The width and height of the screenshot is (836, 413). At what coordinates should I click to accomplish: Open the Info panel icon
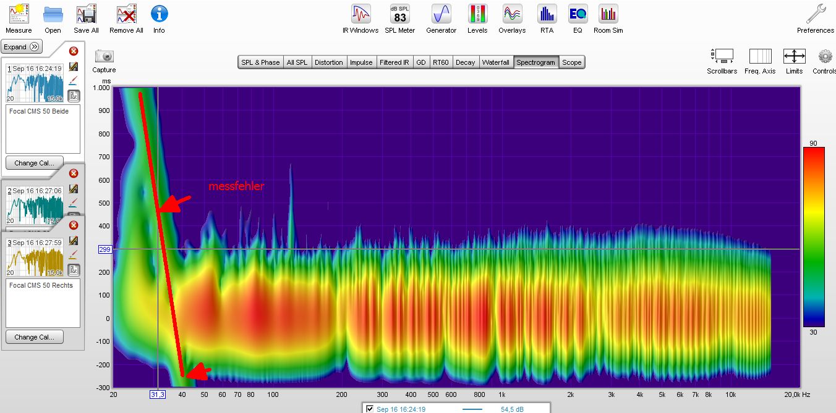[x=159, y=14]
